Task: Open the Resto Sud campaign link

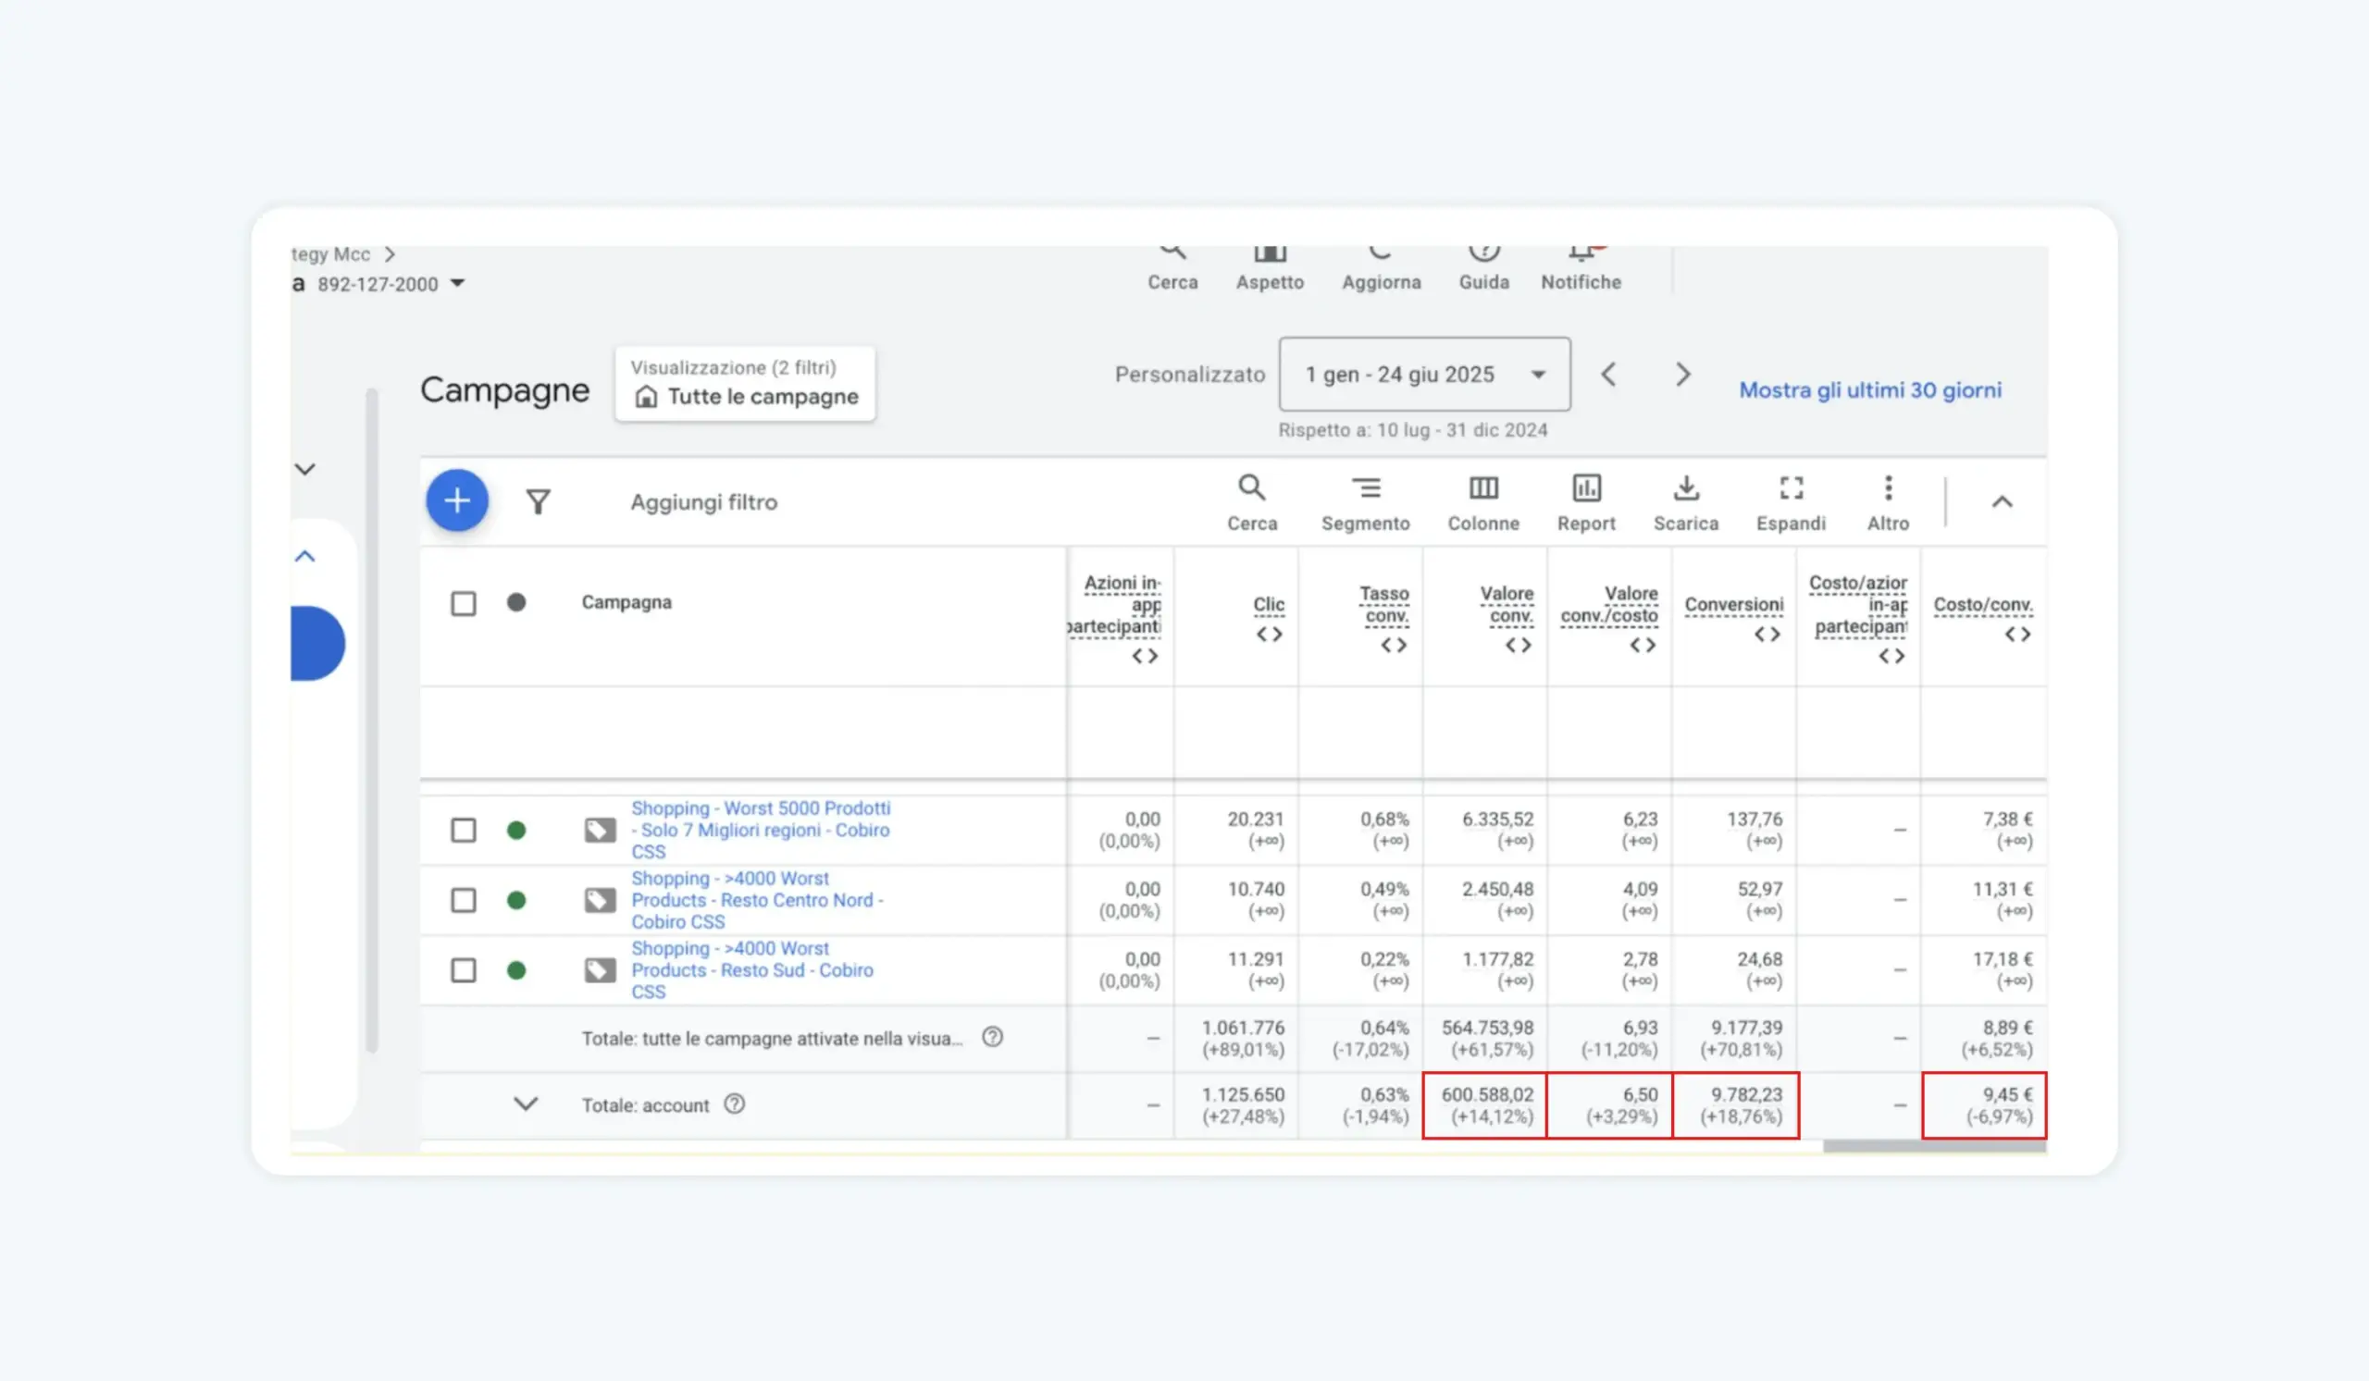Action: coord(752,969)
